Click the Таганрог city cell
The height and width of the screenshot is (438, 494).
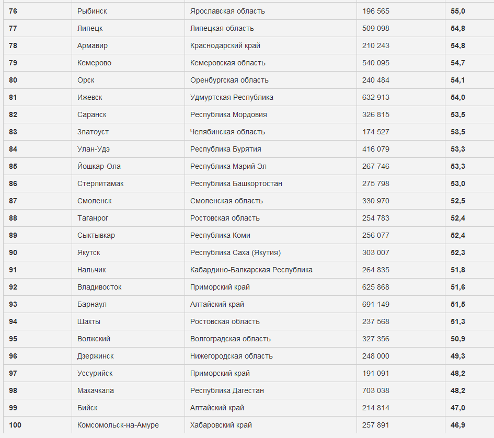point(93,218)
